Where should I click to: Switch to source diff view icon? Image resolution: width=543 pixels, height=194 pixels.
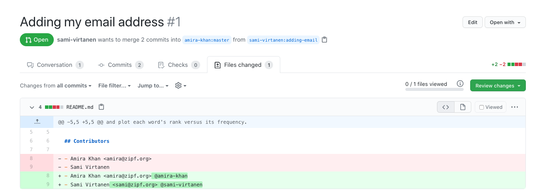(446, 107)
